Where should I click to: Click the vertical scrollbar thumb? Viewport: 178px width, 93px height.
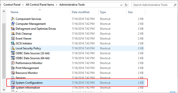(4, 51)
